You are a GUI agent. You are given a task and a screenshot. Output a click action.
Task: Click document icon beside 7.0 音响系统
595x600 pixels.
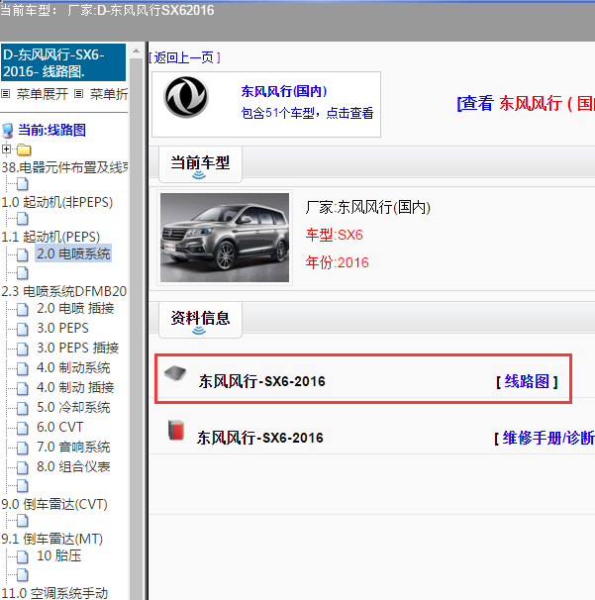click(23, 448)
